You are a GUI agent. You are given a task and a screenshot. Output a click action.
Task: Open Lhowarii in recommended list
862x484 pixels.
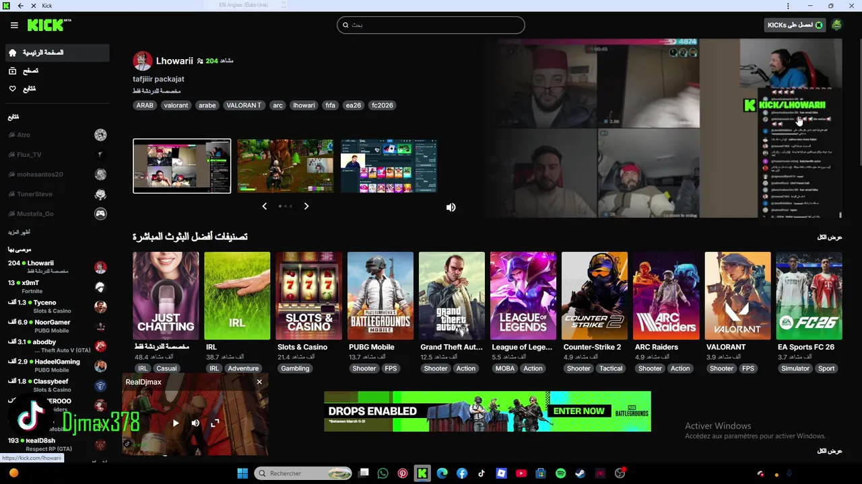(x=57, y=267)
